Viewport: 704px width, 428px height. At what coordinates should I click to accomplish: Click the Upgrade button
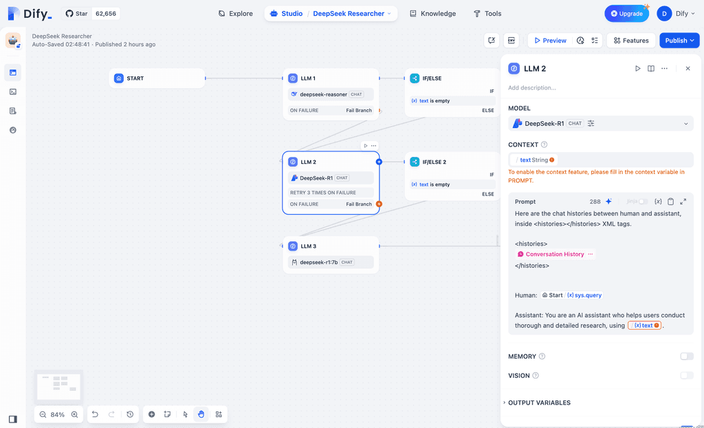click(626, 12)
